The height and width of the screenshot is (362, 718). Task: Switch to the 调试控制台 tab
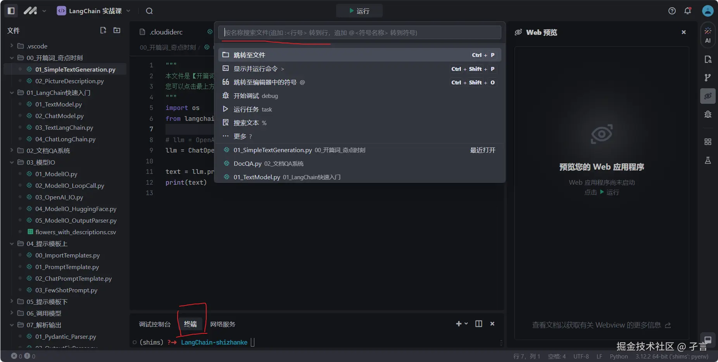pos(154,324)
